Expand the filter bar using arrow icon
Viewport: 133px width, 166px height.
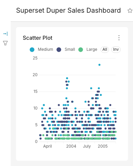pos(5,34)
